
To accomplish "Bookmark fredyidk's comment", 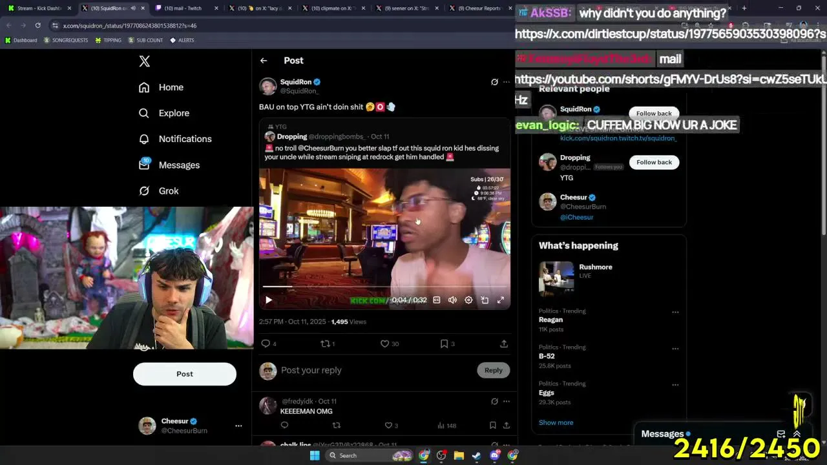I will point(492,425).
